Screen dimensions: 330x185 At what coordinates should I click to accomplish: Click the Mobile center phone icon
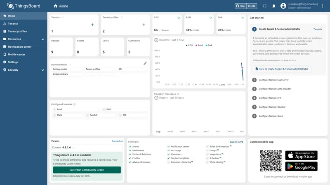pyautogui.click(x=5, y=54)
